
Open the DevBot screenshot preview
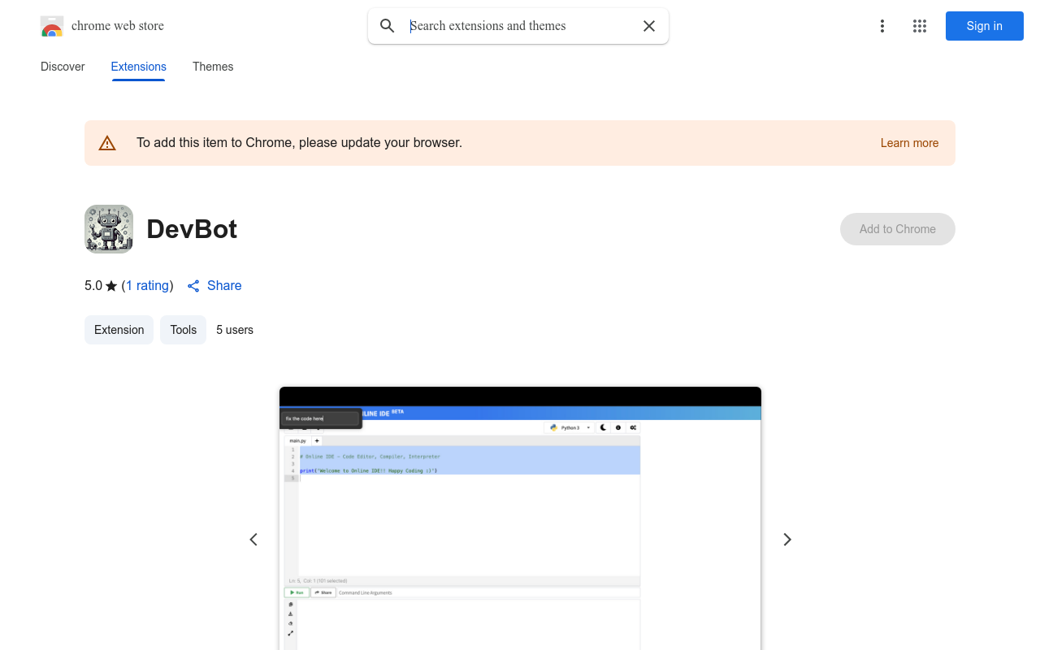[x=520, y=518]
